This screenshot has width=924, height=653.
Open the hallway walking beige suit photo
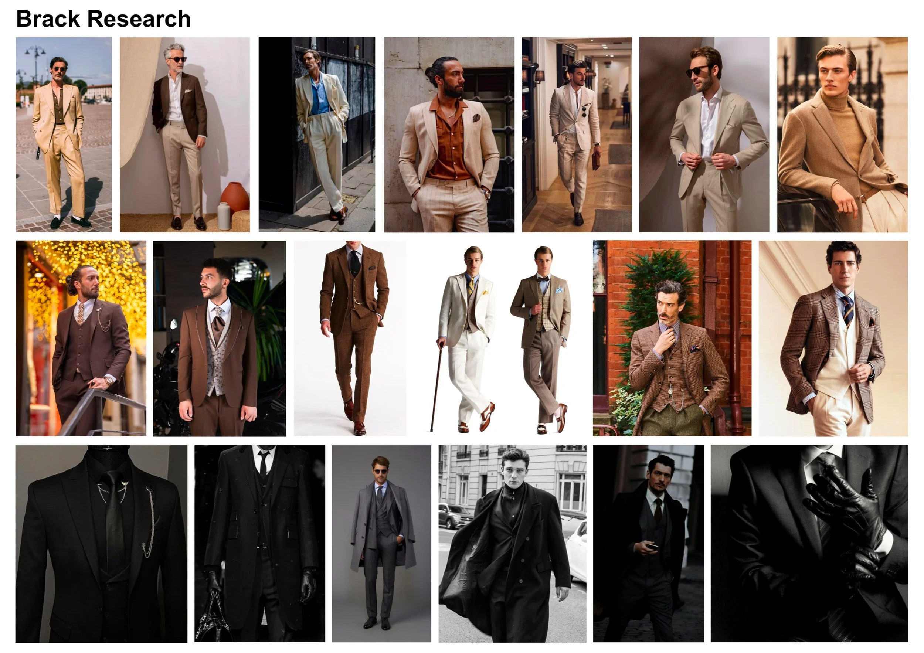click(x=577, y=135)
